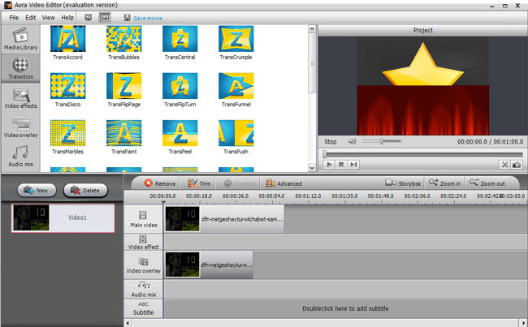Select the TransFunnel transition
Viewport: 528px width, 327px height.
pyautogui.click(x=236, y=90)
